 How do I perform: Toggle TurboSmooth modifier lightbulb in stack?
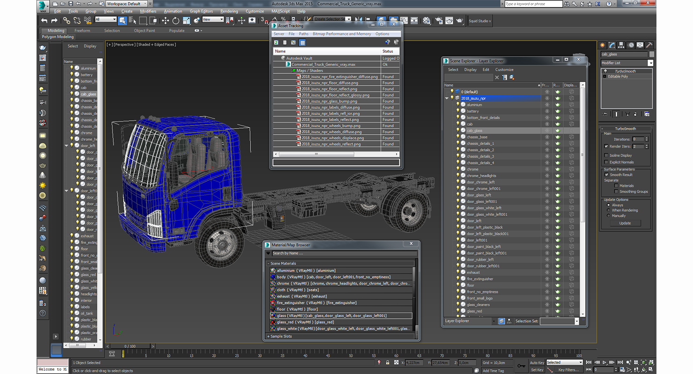pos(605,72)
